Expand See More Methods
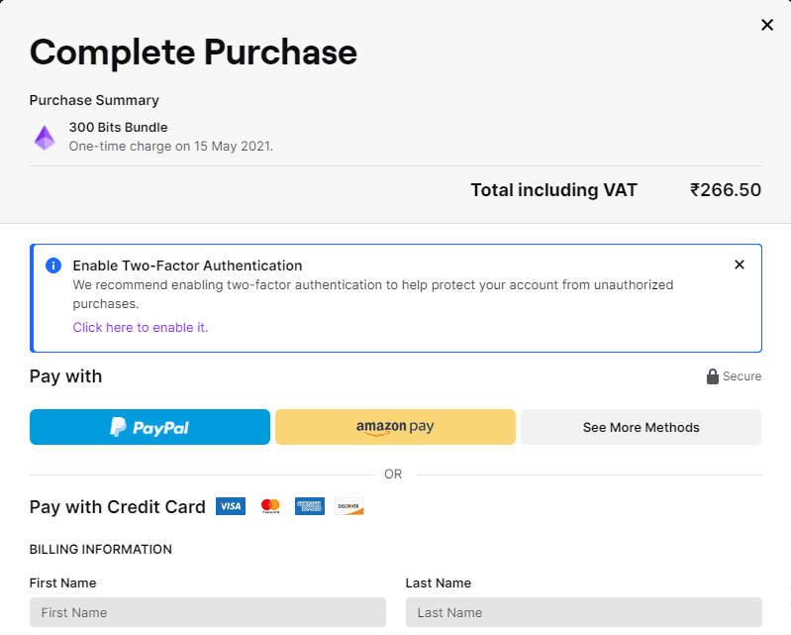Viewport: 791px width, 635px height. [641, 427]
